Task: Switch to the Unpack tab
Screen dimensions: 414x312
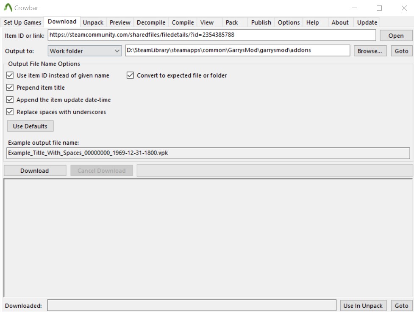Action: [x=93, y=22]
